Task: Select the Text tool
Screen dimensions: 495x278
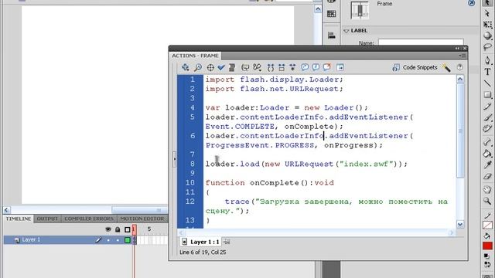Action: [x=487, y=72]
